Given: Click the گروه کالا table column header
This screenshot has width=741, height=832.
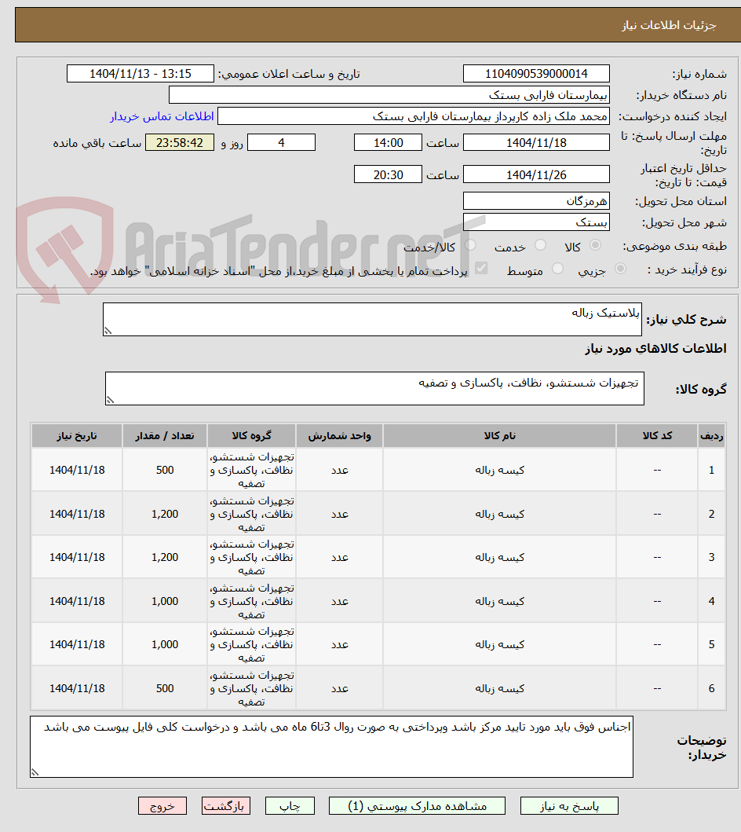Looking at the screenshot, I should click(252, 435).
